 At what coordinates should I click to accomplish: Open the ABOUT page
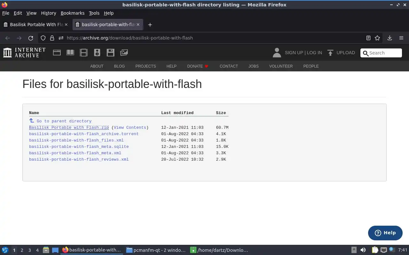point(97,66)
